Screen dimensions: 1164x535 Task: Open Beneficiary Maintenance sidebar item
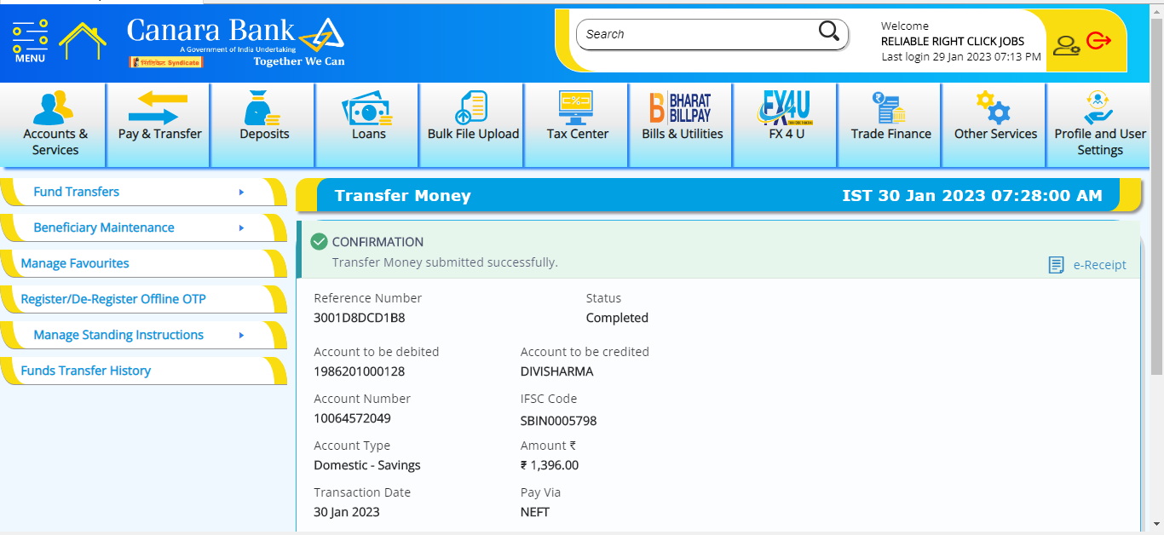click(x=143, y=227)
